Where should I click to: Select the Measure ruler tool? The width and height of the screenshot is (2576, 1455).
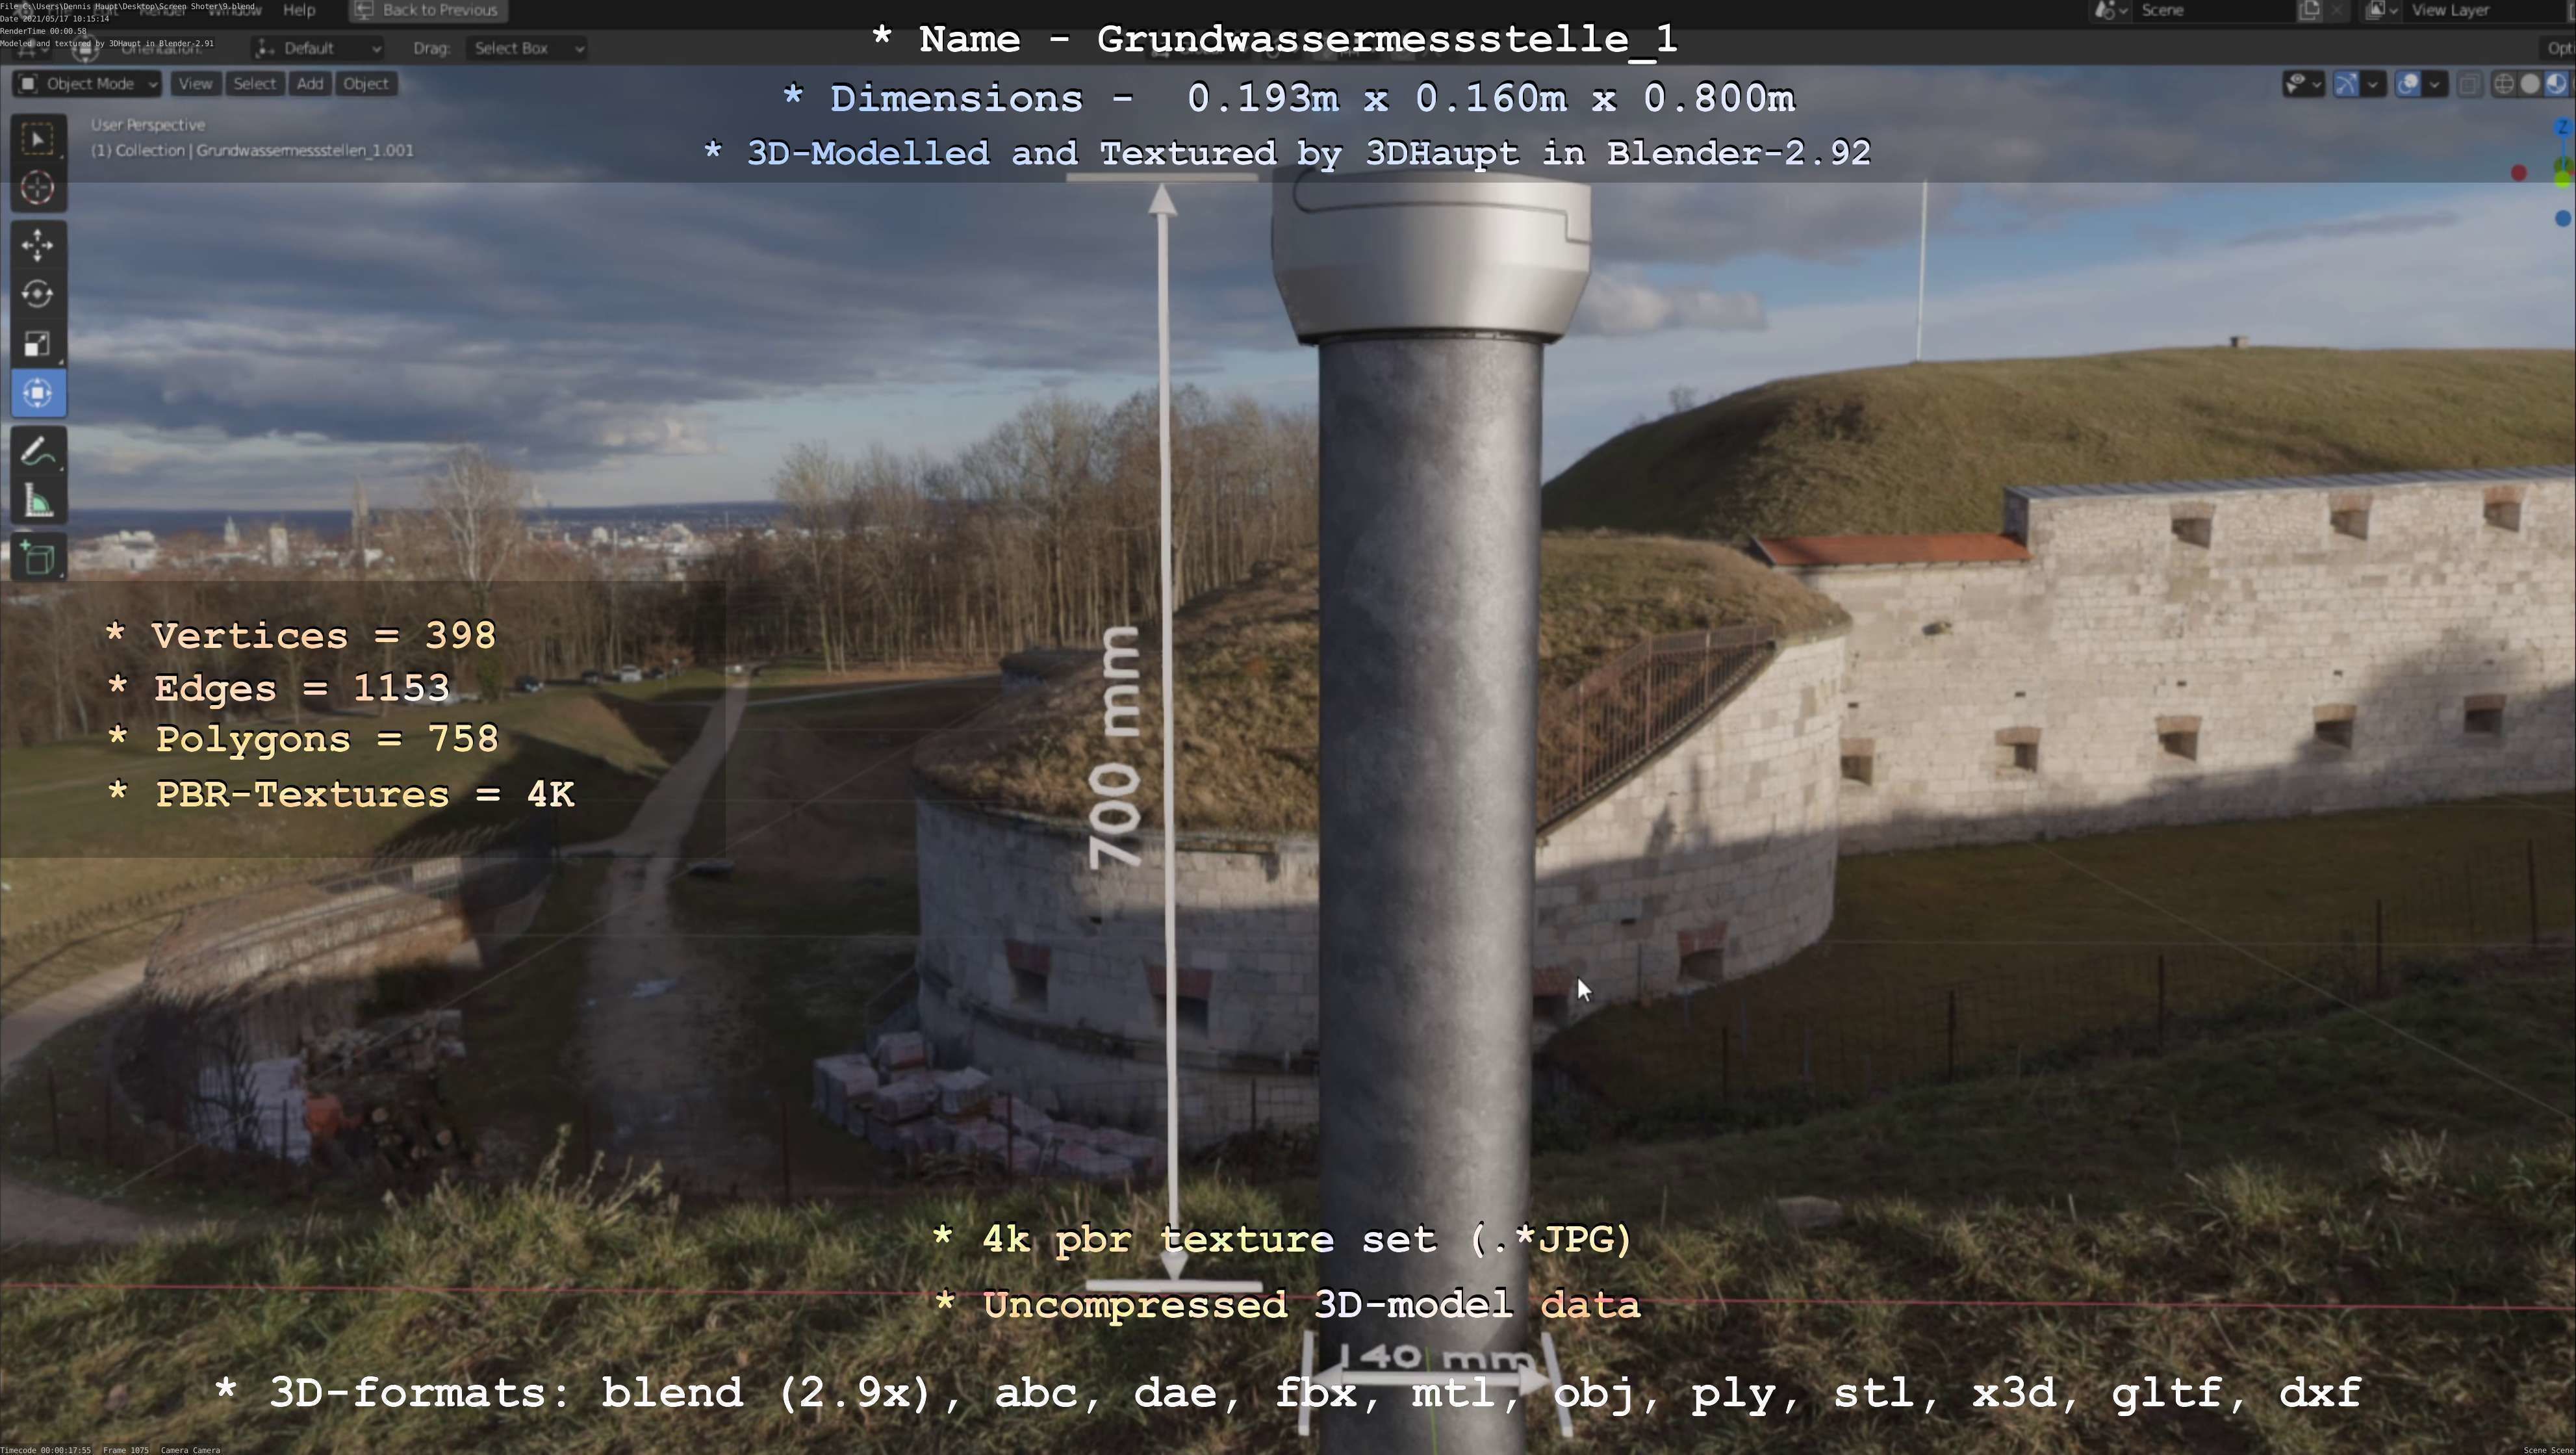(38, 501)
